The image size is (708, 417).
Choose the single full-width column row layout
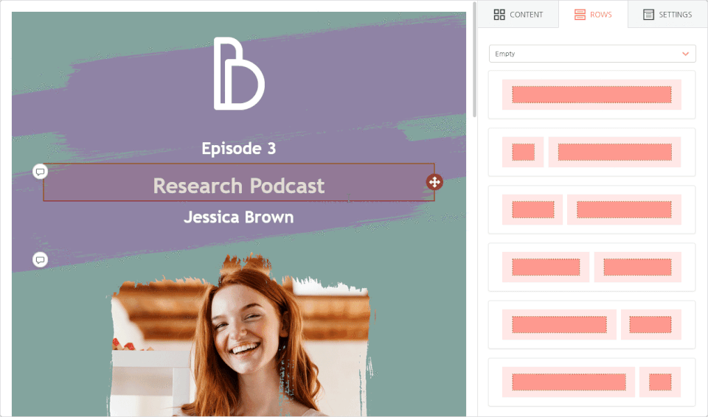[591, 94]
